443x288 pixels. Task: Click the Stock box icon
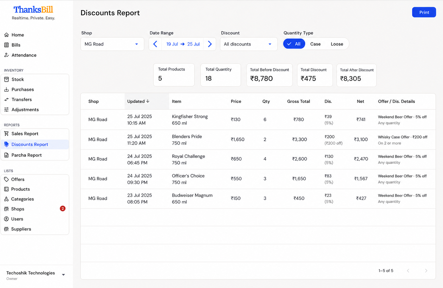click(7, 79)
